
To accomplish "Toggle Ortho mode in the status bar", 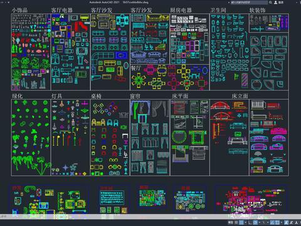I will click(250, 222).
